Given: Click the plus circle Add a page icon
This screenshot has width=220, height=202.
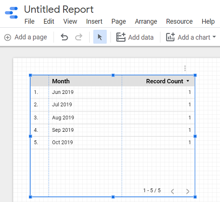Looking at the screenshot, I should click(8, 37).
